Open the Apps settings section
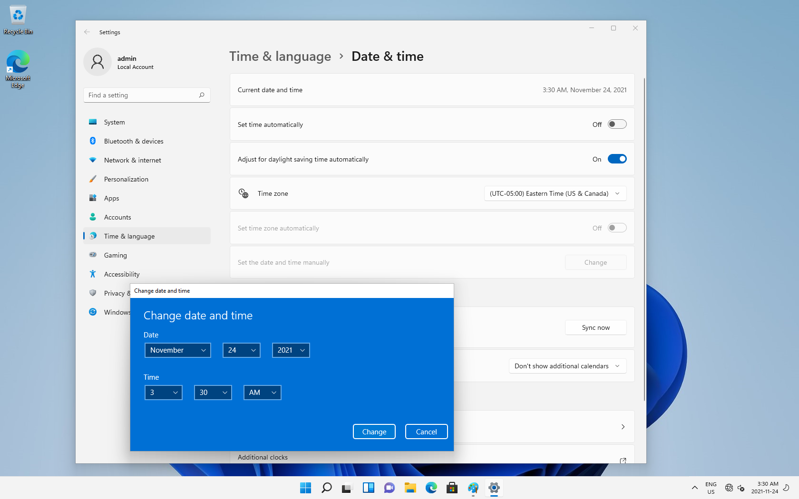 112,198
